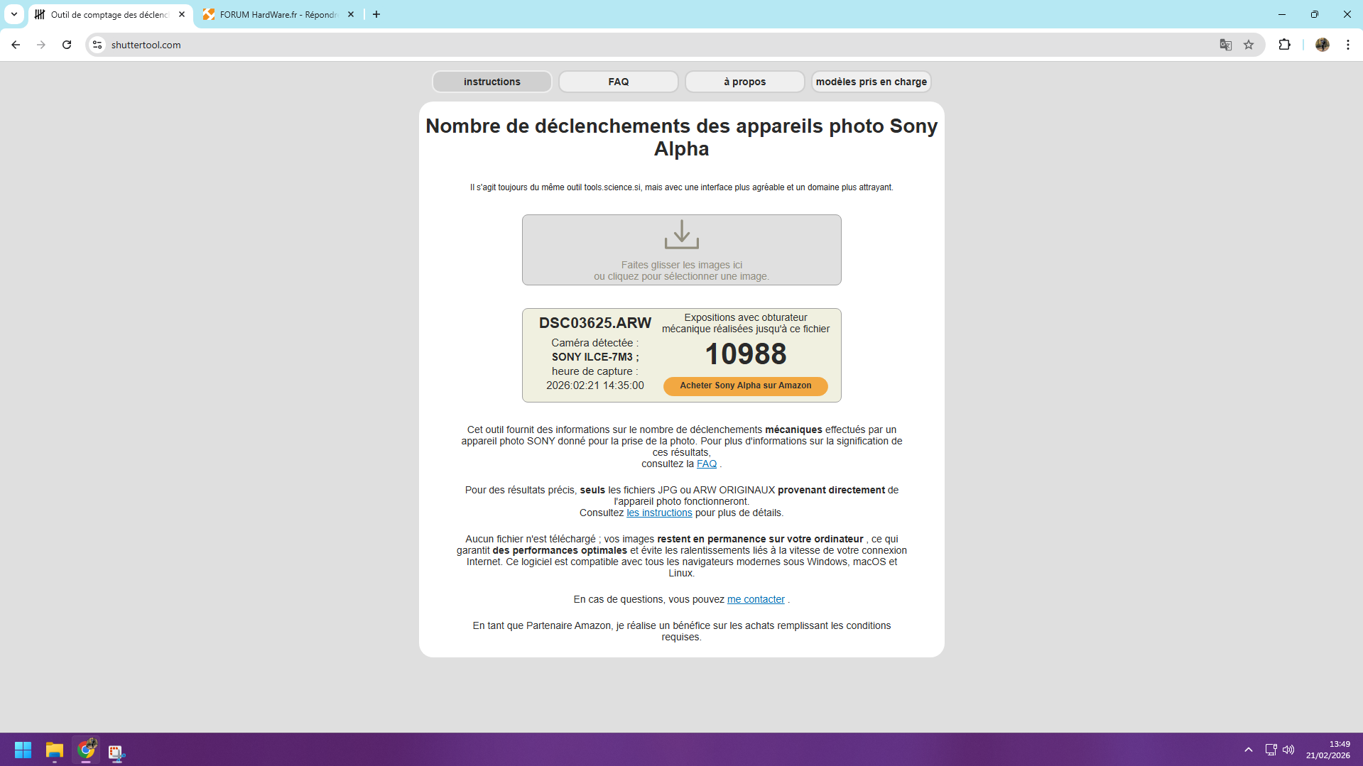Click the Chrome taskbar icon
This screenshot has width=1363, height=766.
click(x=86, y=750)
